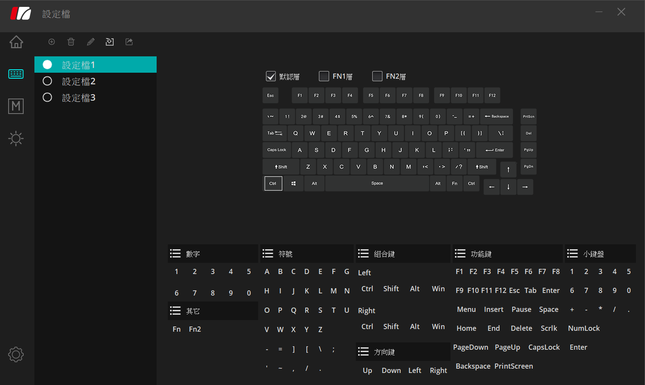Choose Pause in function keys list
The height and width of the screenshot is (385, 645).
pyautogui.click(x=522, y=309)
